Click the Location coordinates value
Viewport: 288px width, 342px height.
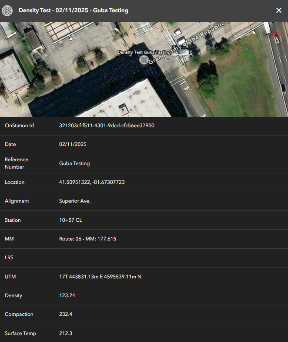click(92, 182)
